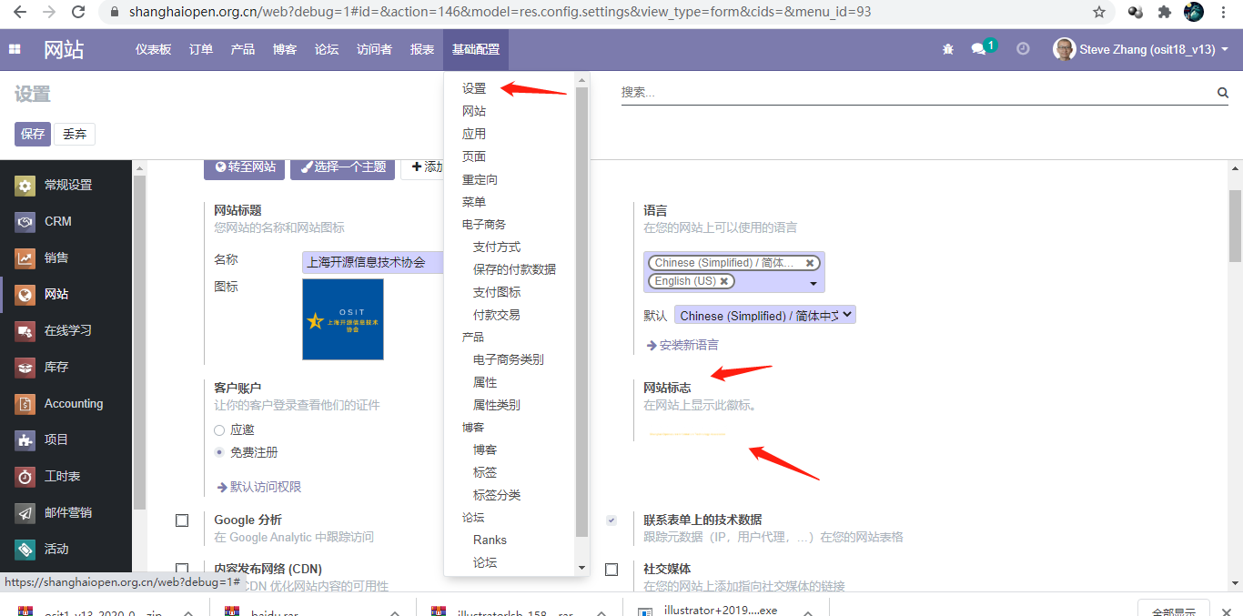Bookmark this page with star icon
This screenshot has height=616, width=1243.
(x=1099, y=12)
